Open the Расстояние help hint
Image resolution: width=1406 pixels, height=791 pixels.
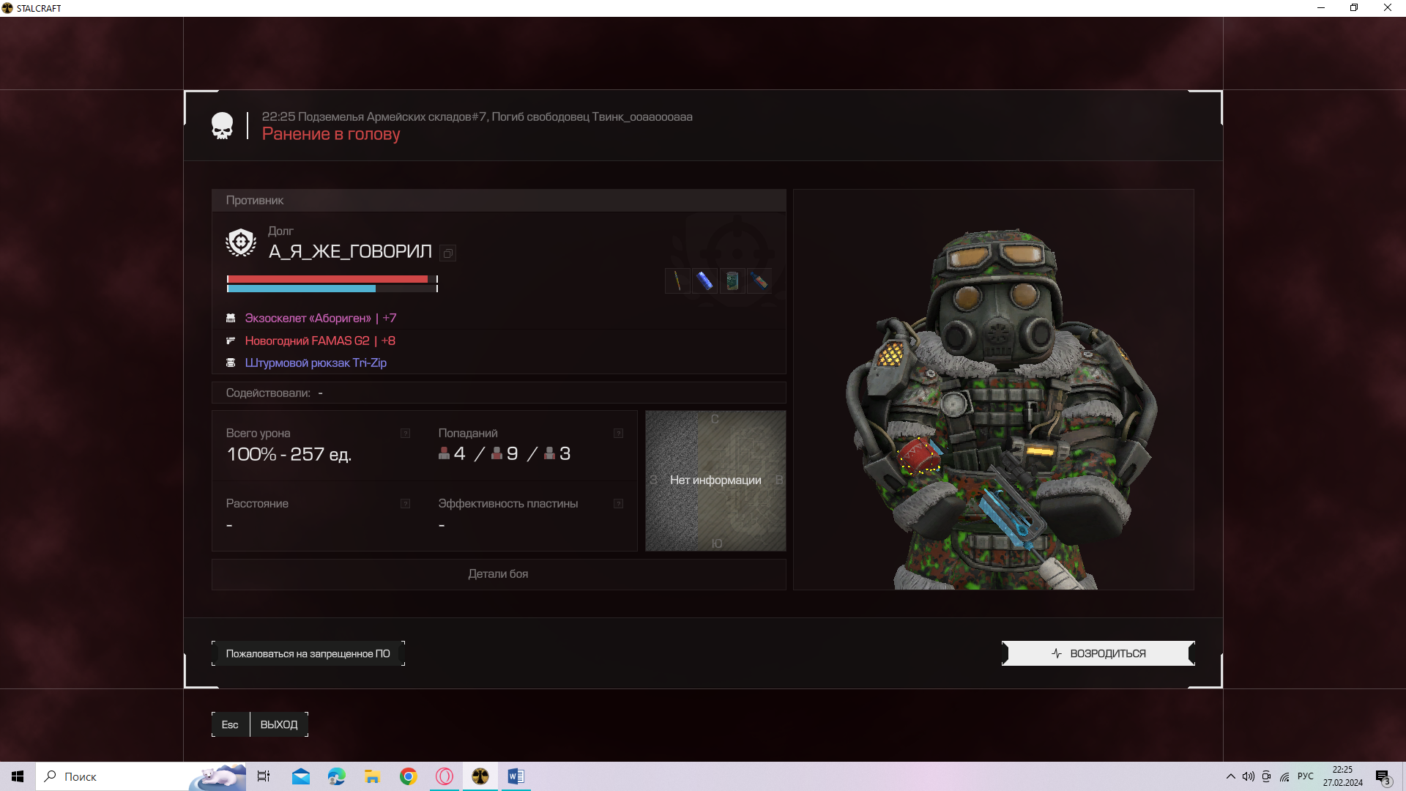pos(405,504)
